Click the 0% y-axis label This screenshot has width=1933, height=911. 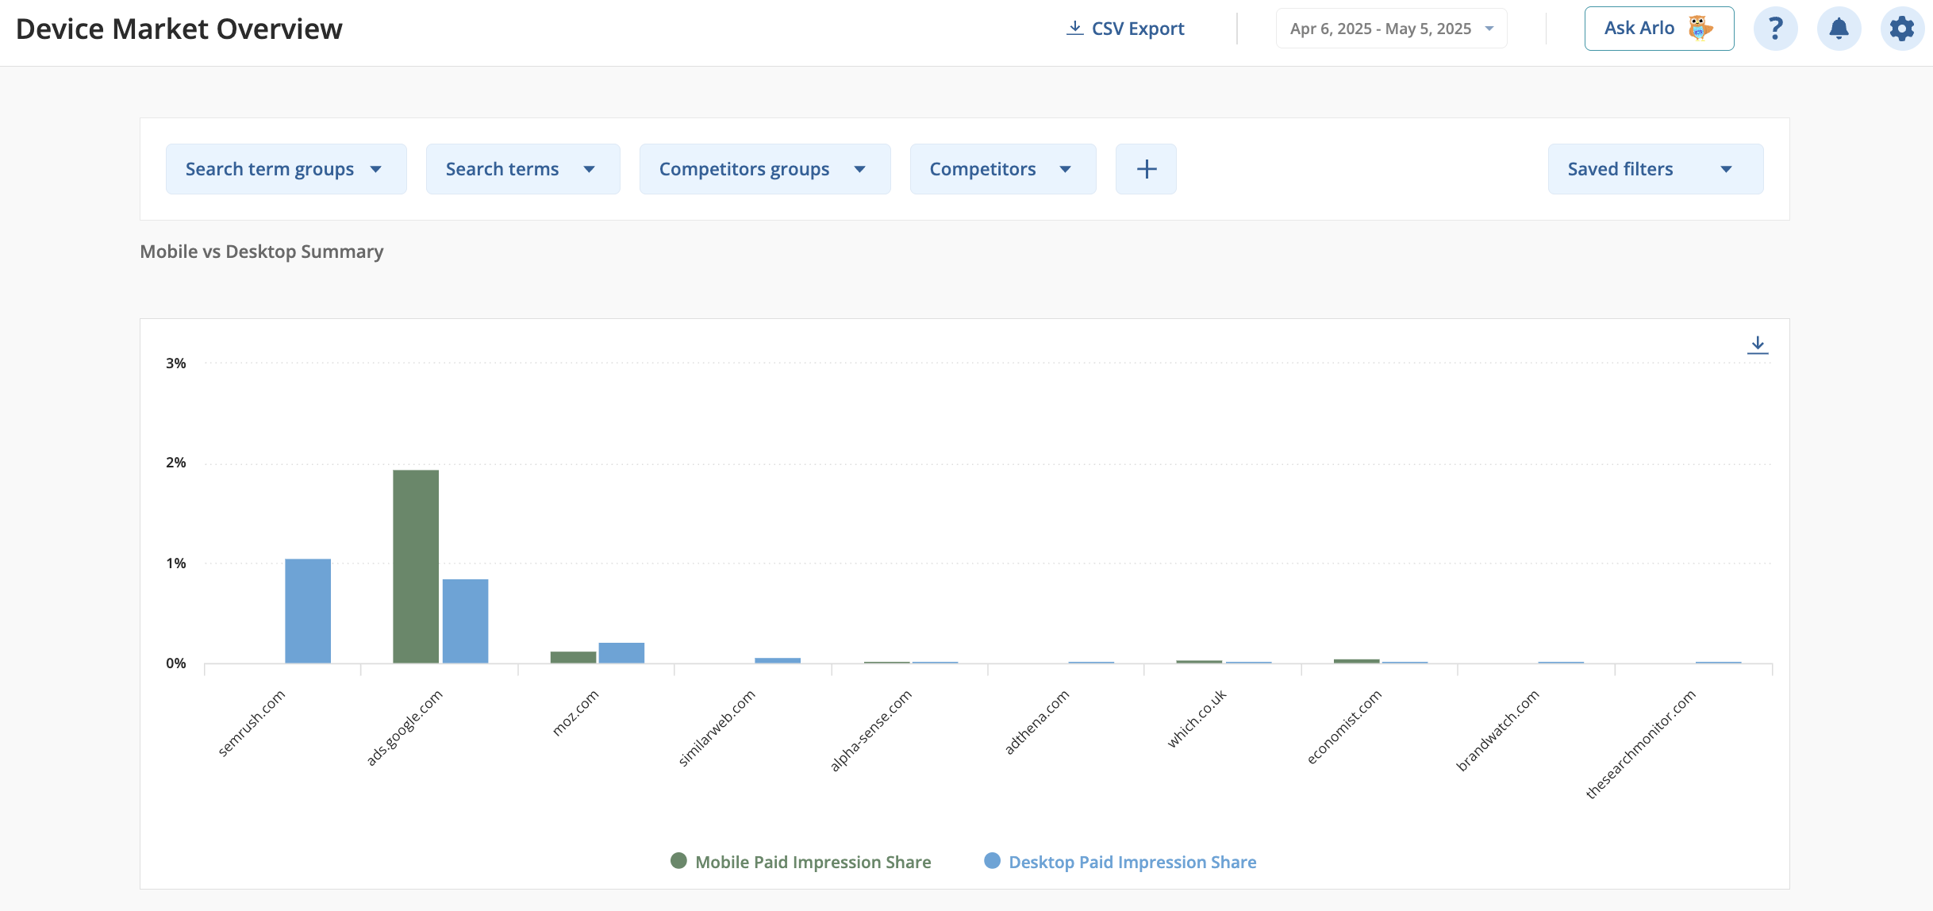click(x=176, y=663)
